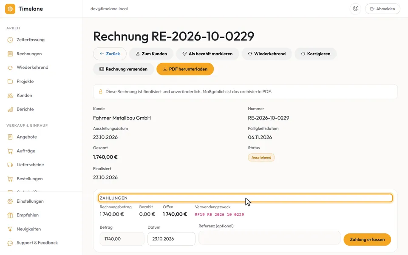
Task: Click the Rechnung versenden button
Action: 123,69
